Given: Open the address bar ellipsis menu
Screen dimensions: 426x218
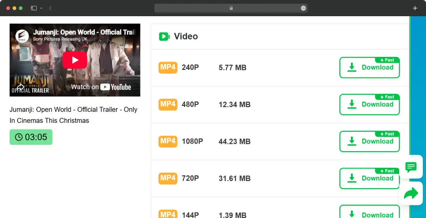Looking at the screenshot, I should pyautogui.click(x=303, y=8).
